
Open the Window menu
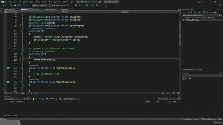click(66, 2)
